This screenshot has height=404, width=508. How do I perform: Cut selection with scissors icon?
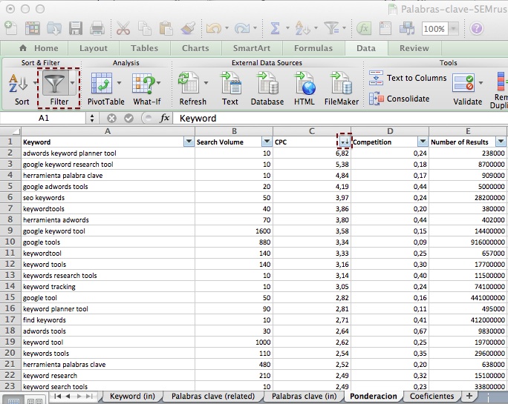tap(123, 28)
